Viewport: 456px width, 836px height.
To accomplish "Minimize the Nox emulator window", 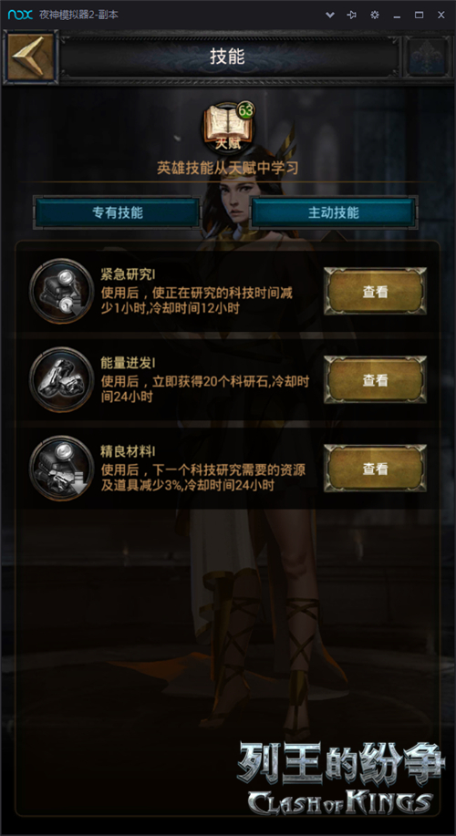I will tap(397, 15).
